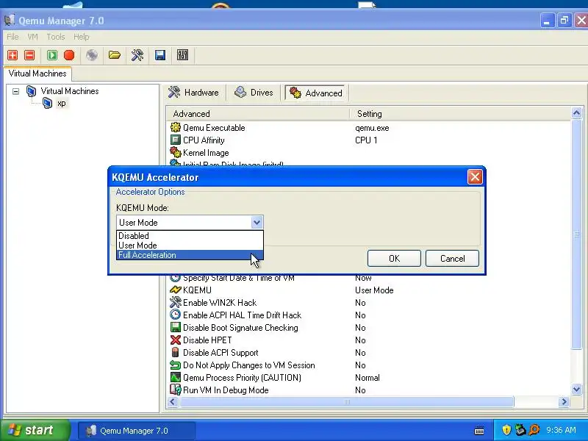Click the red plus new VM toolbar icon
588x441 pixels.
[x=12, y=55]
